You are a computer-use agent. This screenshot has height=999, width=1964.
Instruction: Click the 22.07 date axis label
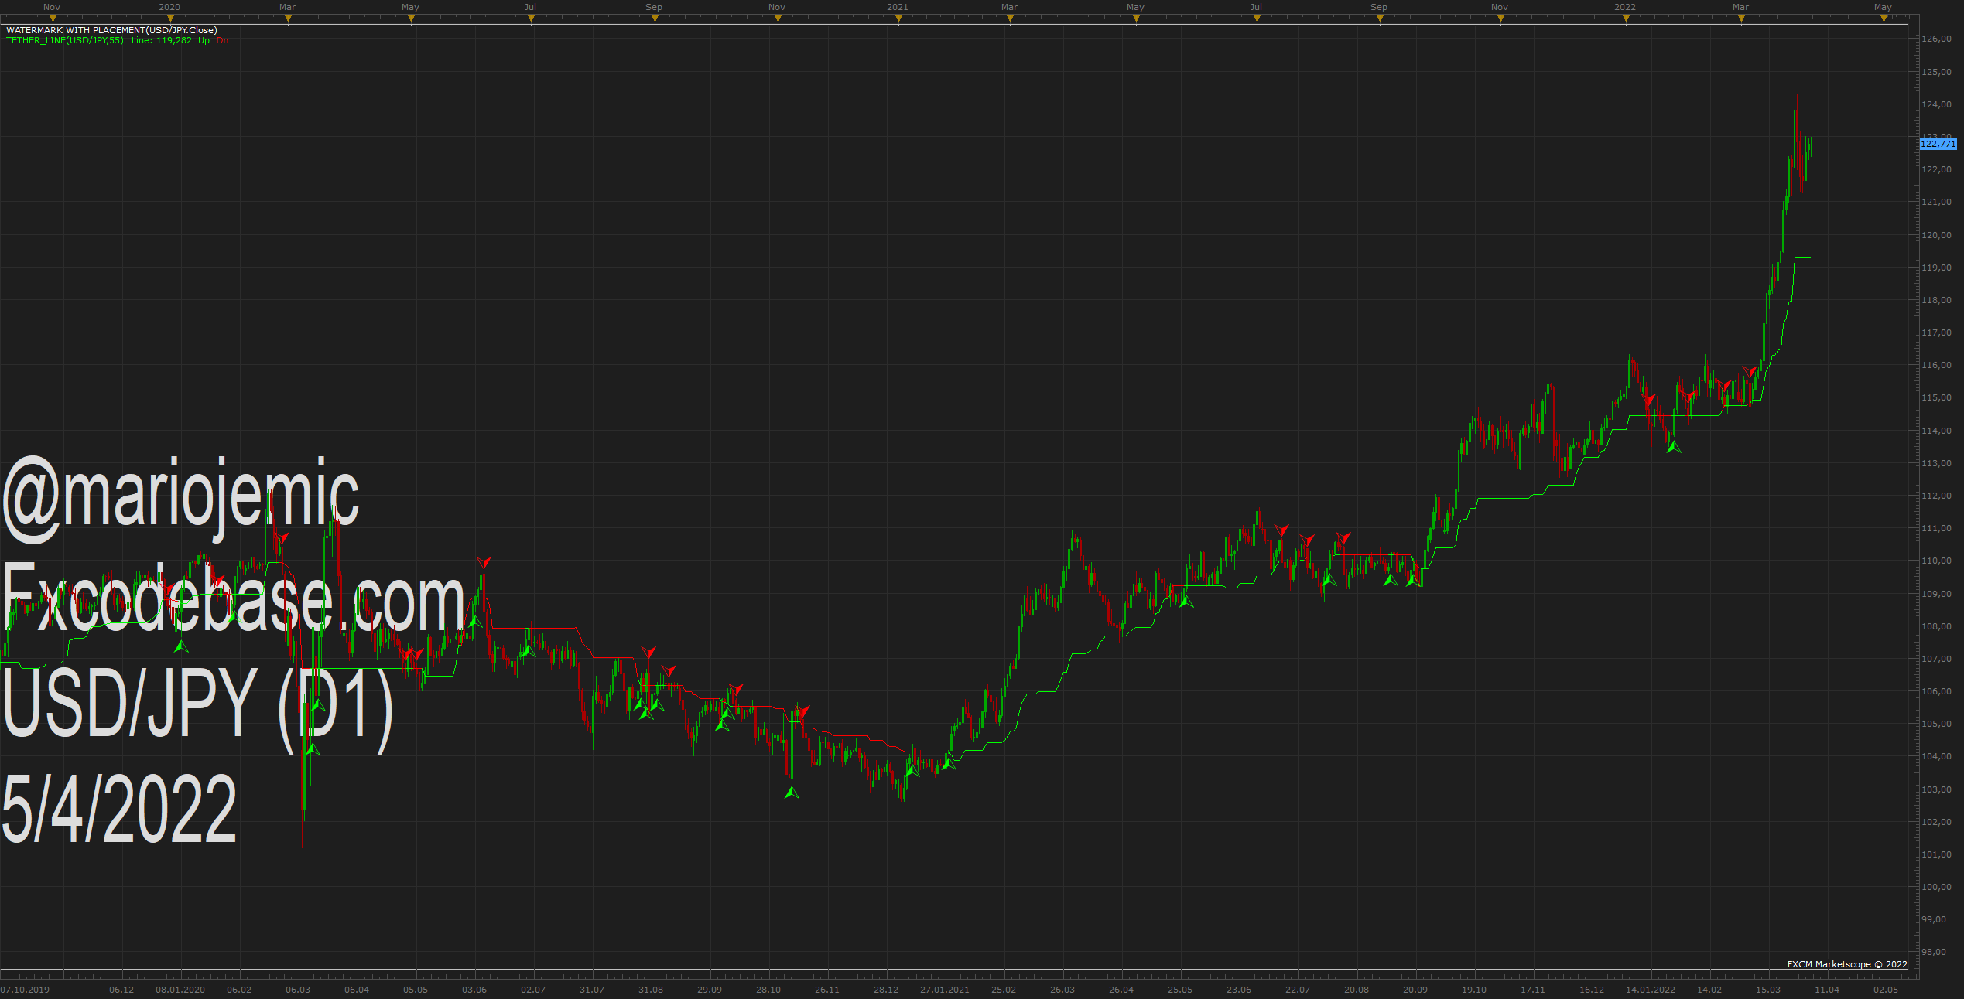click(x=1298, y=990)
